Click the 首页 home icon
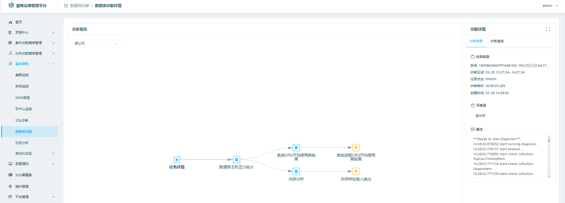Image resolution: width=565 pixels, height=203 pixels. tap(11, 22)
